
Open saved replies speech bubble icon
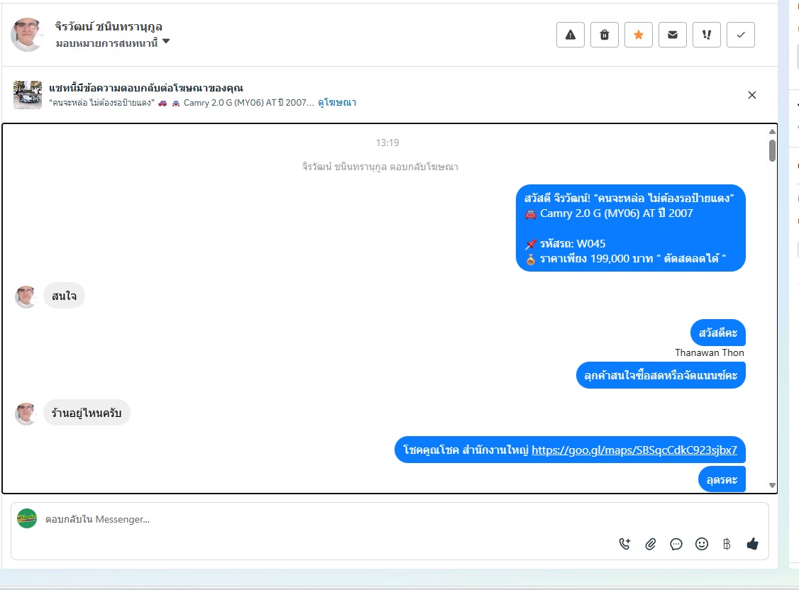pyautogui.click(x=676, y=544)
